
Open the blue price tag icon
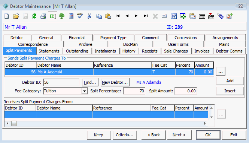221,16
